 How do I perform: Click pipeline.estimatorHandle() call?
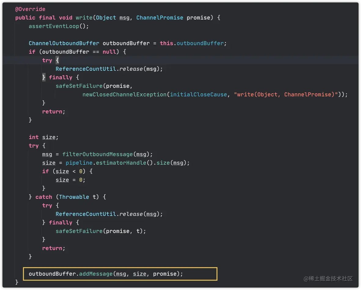(x=109, y=163)
